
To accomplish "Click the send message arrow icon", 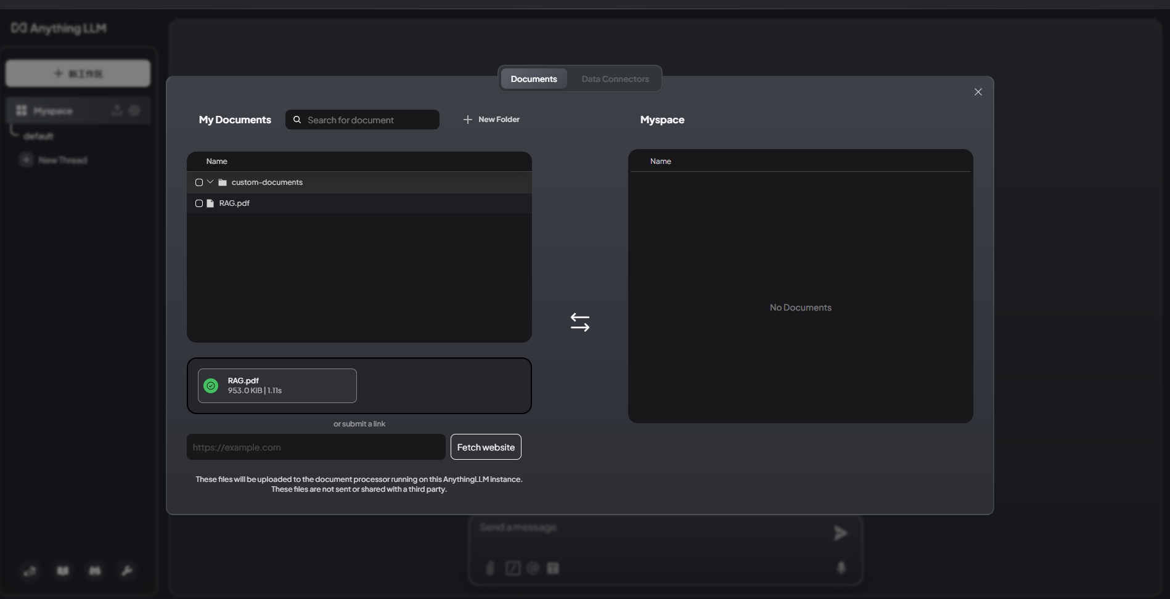I will pos(840,533).
